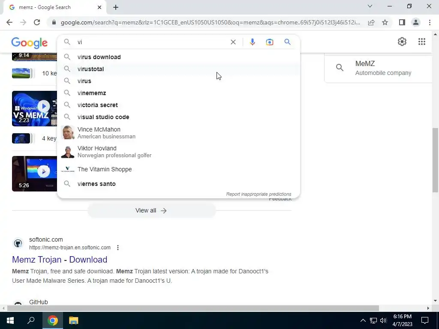Open the share this page icon
Image resolution: width=439 pixels, height=329 pixels.
371,22
